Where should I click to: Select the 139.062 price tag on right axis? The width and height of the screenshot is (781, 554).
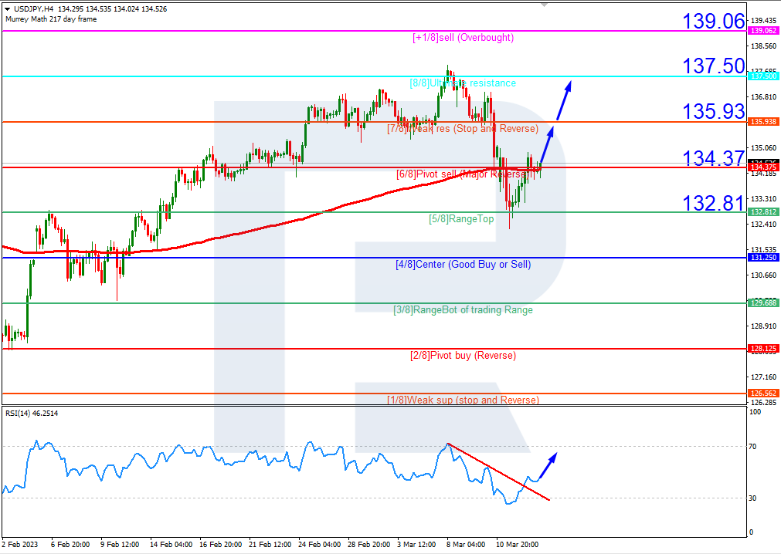pyautogui.click(x=764, y=29)
